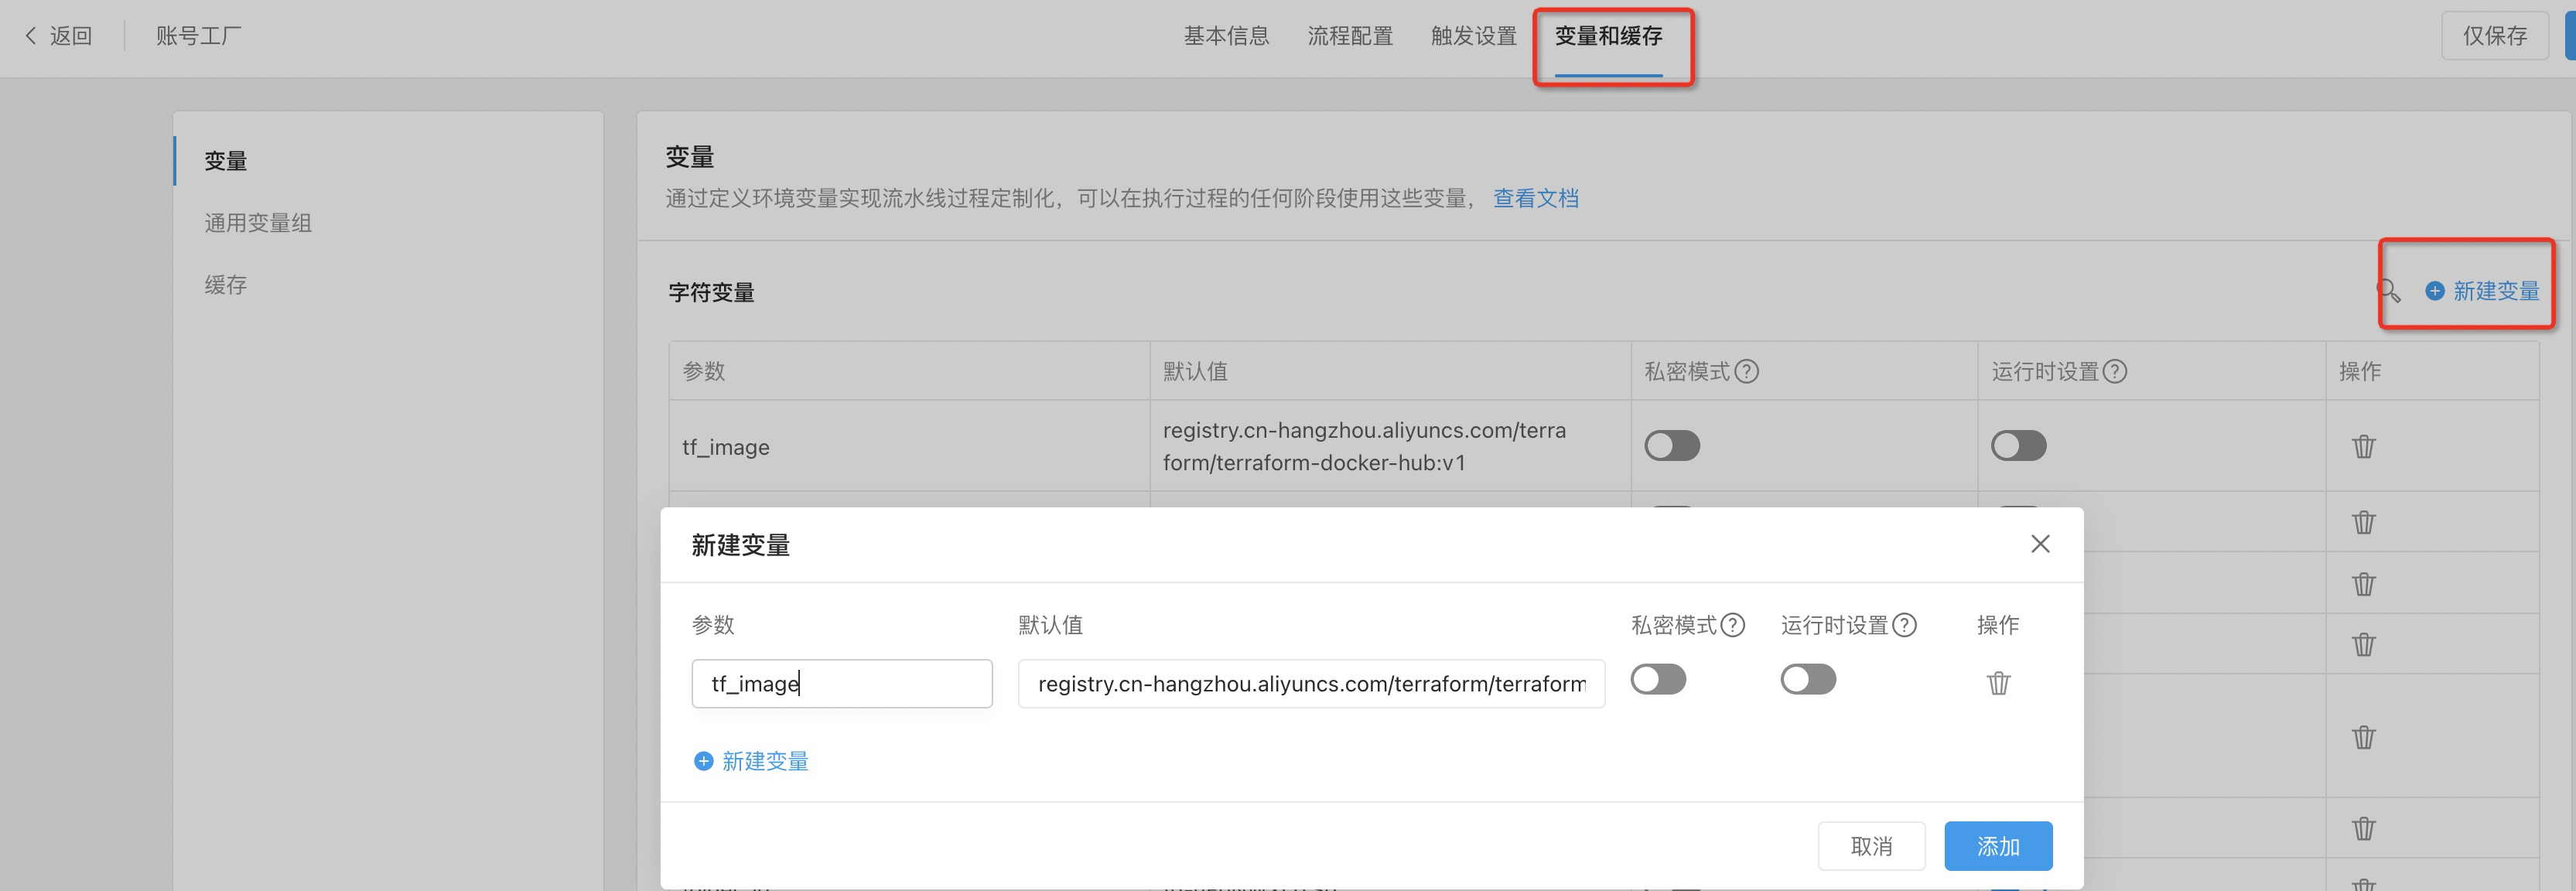The width and height of the screenshot is (2576, 891).
Task: Enable the 私密模式 switch in the dialog
Action: [1658, 680]
